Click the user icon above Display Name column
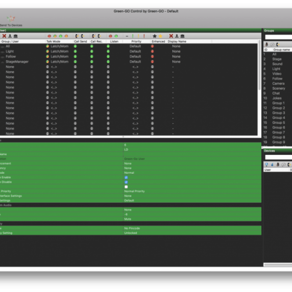The width and height of the screenshot is (292, 292). point(177,36)
